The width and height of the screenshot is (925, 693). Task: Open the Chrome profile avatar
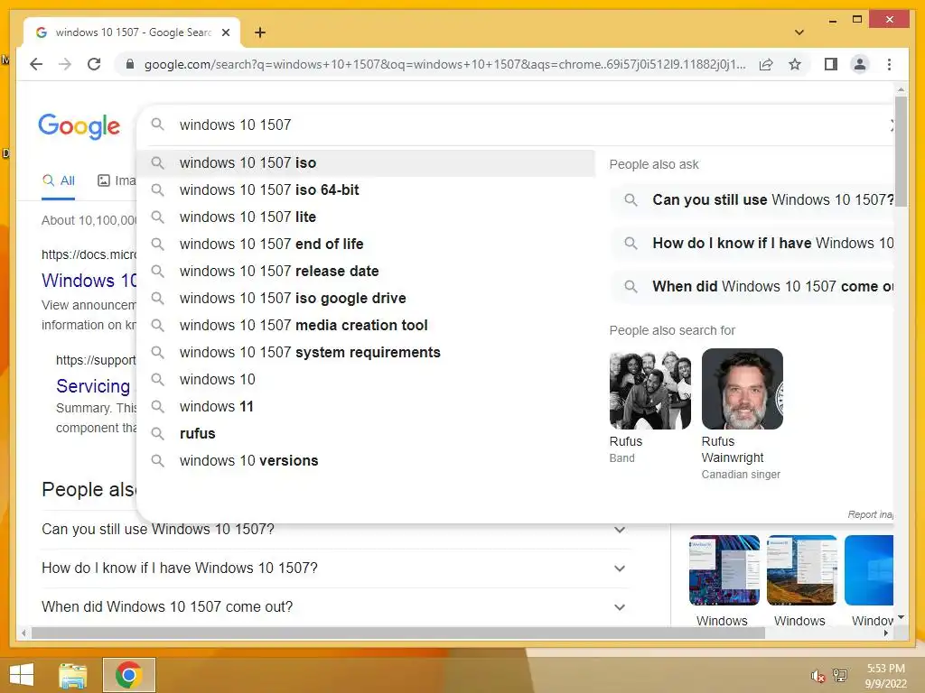click(860, 64)
